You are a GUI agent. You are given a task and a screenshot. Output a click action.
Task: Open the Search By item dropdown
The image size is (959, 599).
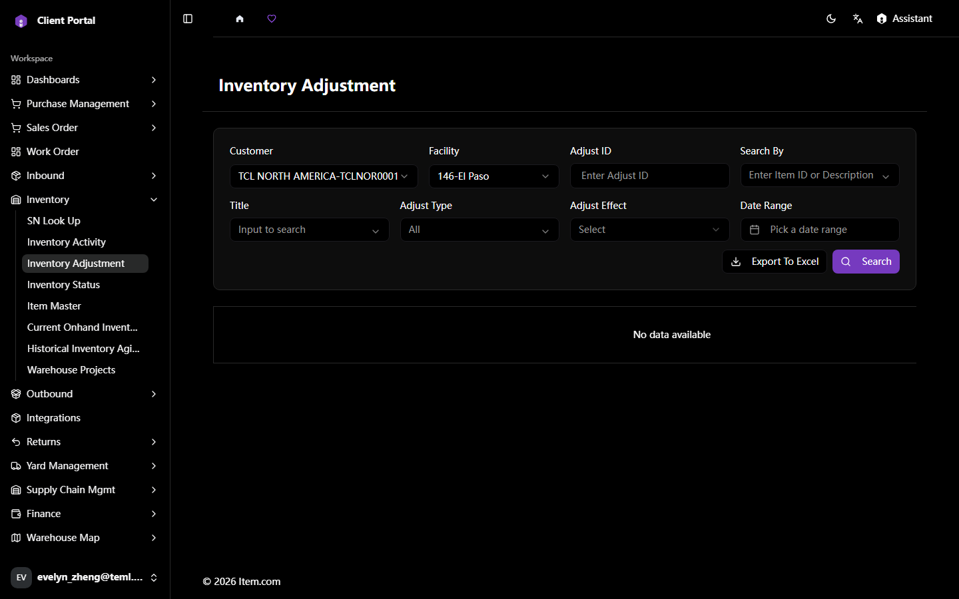[x=820, y=176]
